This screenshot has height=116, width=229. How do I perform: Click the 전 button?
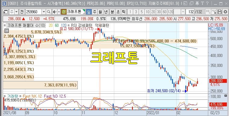click(x=22, y=12)
